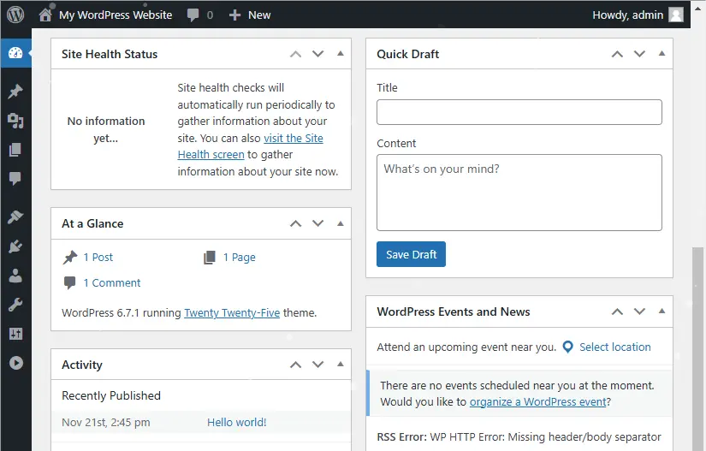
Task: Open comments bubble in admin bar
Action: point(193,15)
